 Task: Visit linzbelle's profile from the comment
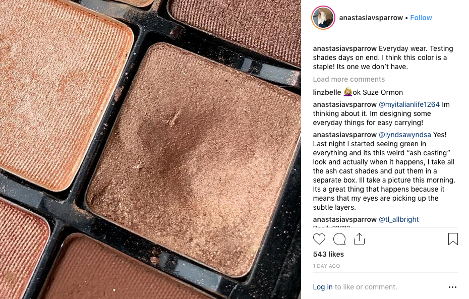tap(327, 92)
